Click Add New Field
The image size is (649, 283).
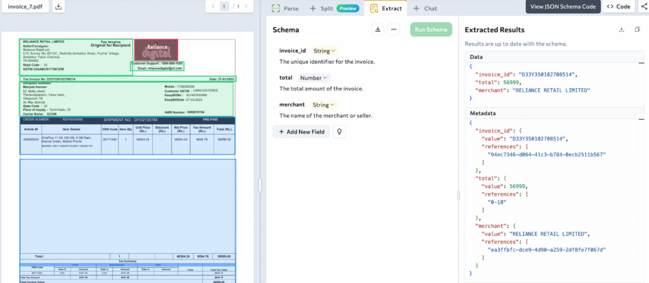coord(302,132)
